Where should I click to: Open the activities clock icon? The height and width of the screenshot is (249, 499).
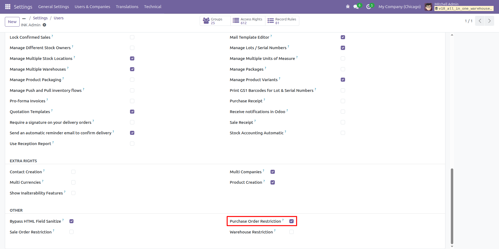(369, 6)
